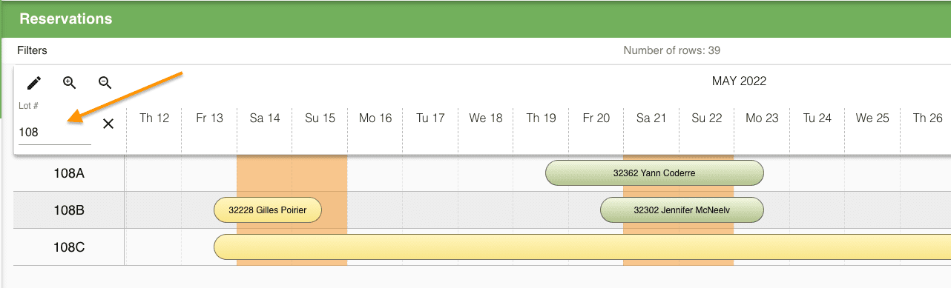Image resolution: width=951 pixels, height=288 pixels.
Task: Click the Lot # input field containing 108
Action: coord(55,133)
